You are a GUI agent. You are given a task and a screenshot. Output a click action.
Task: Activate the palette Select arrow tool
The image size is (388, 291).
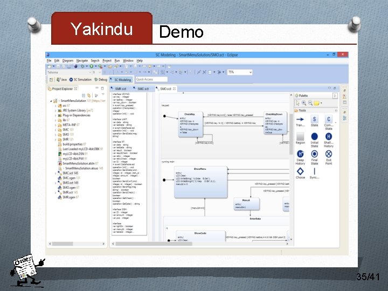click(297, 103)
